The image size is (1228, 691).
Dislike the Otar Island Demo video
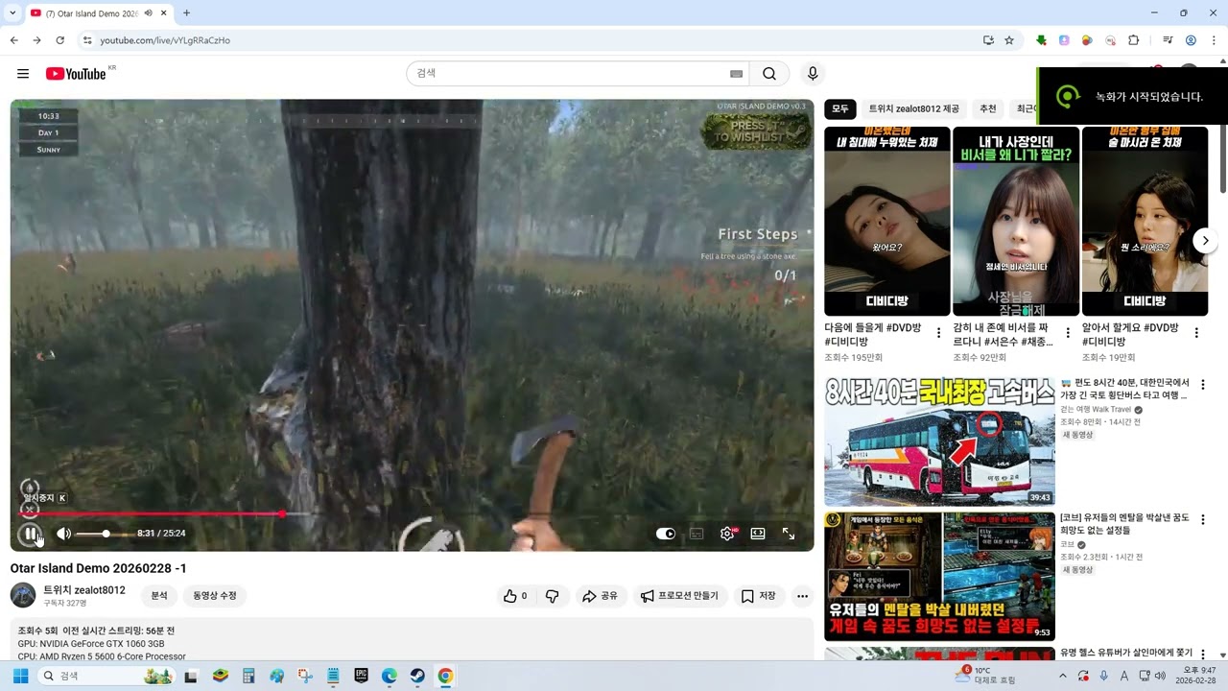tap(552, 596)
